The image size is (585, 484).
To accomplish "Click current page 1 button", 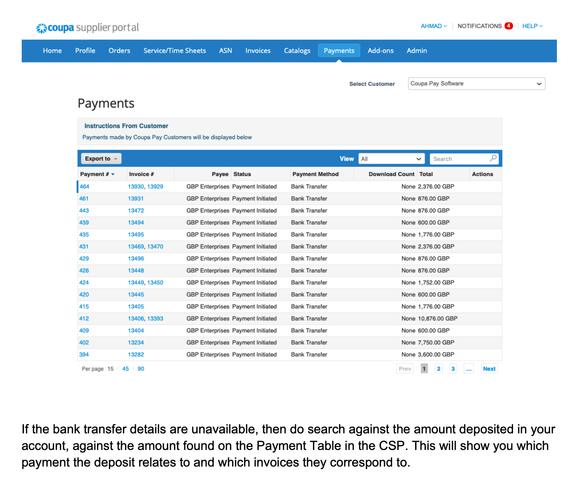I will 424,369.
